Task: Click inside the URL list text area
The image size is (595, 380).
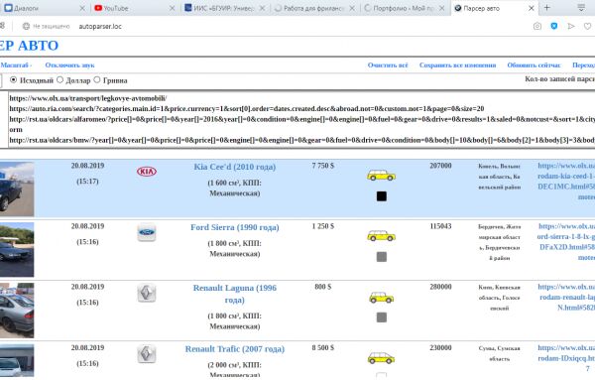Action: tap(301, 119)
